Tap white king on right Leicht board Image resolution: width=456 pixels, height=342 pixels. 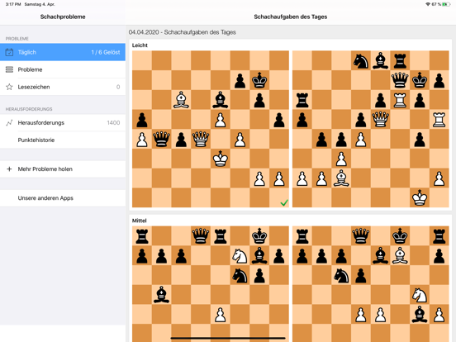pos(420,197)
